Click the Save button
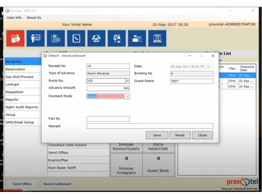 click(157, 135)
